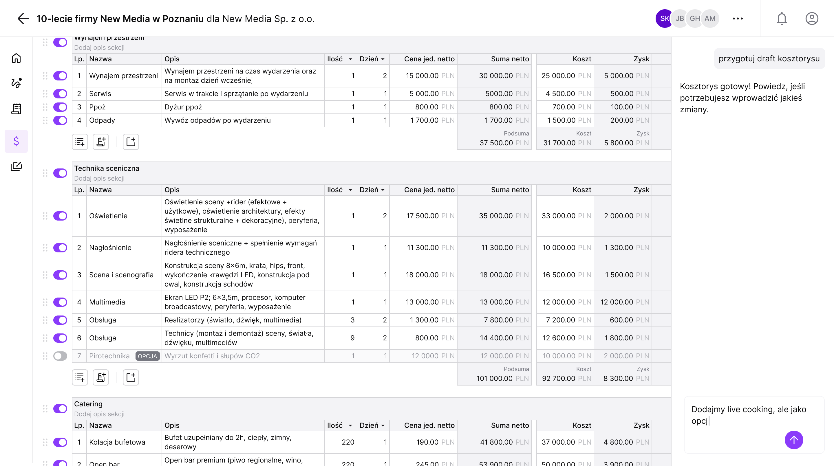Send the chat message with the arrow button
The image size is (834, 466).
[x=793, y=440]
